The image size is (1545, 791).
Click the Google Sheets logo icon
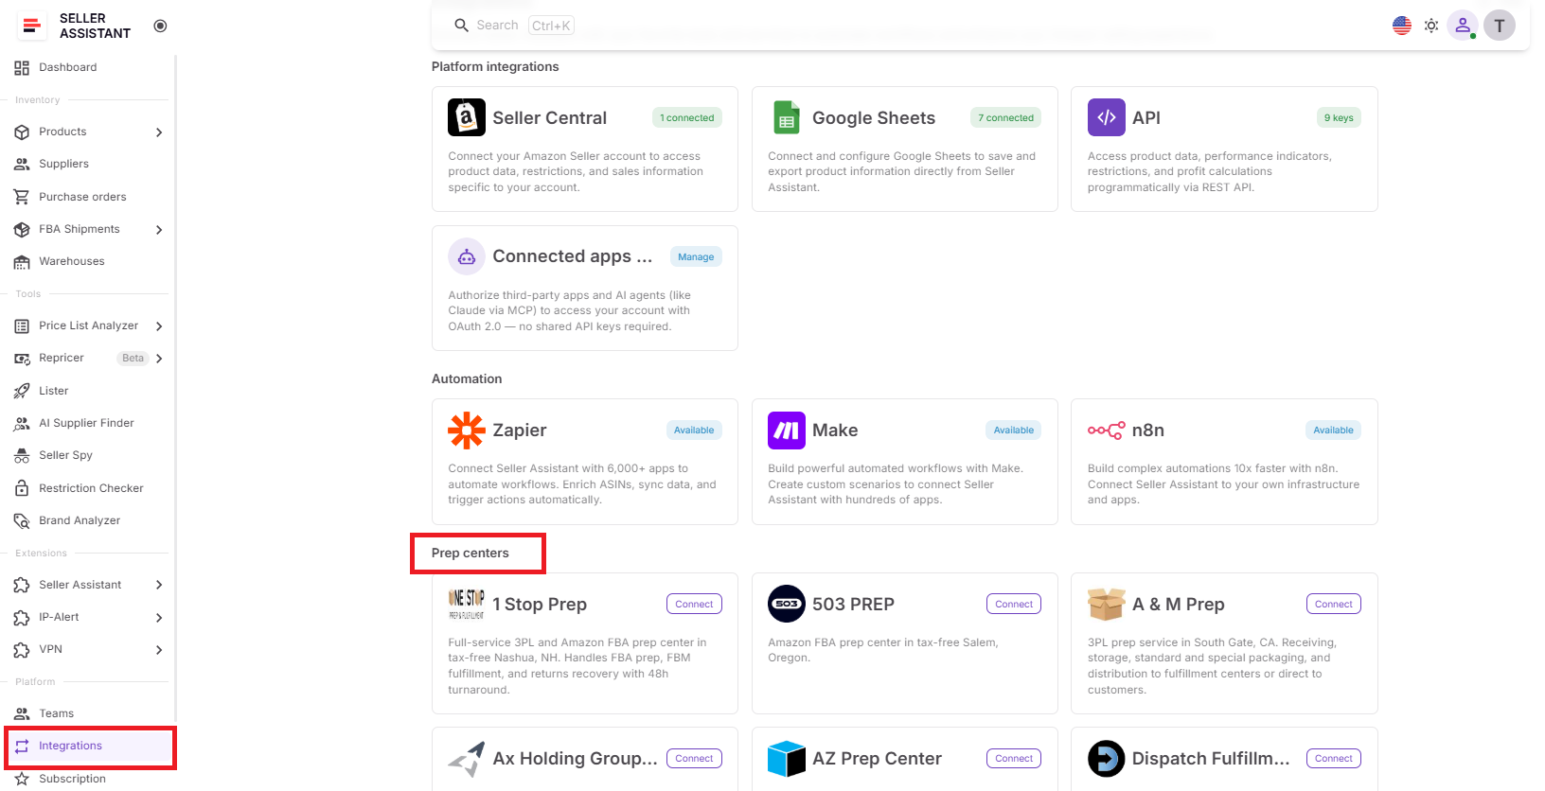pos(787,117)
